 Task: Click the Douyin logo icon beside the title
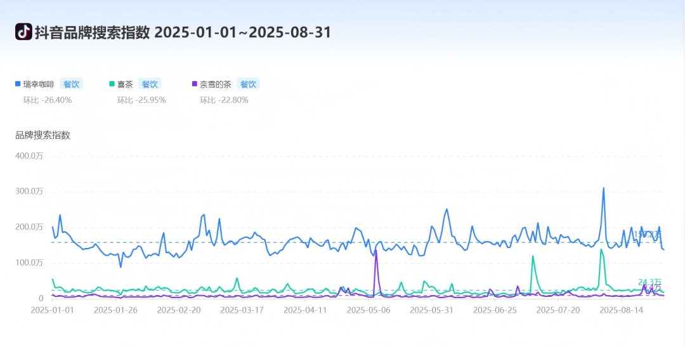[23, 32]
